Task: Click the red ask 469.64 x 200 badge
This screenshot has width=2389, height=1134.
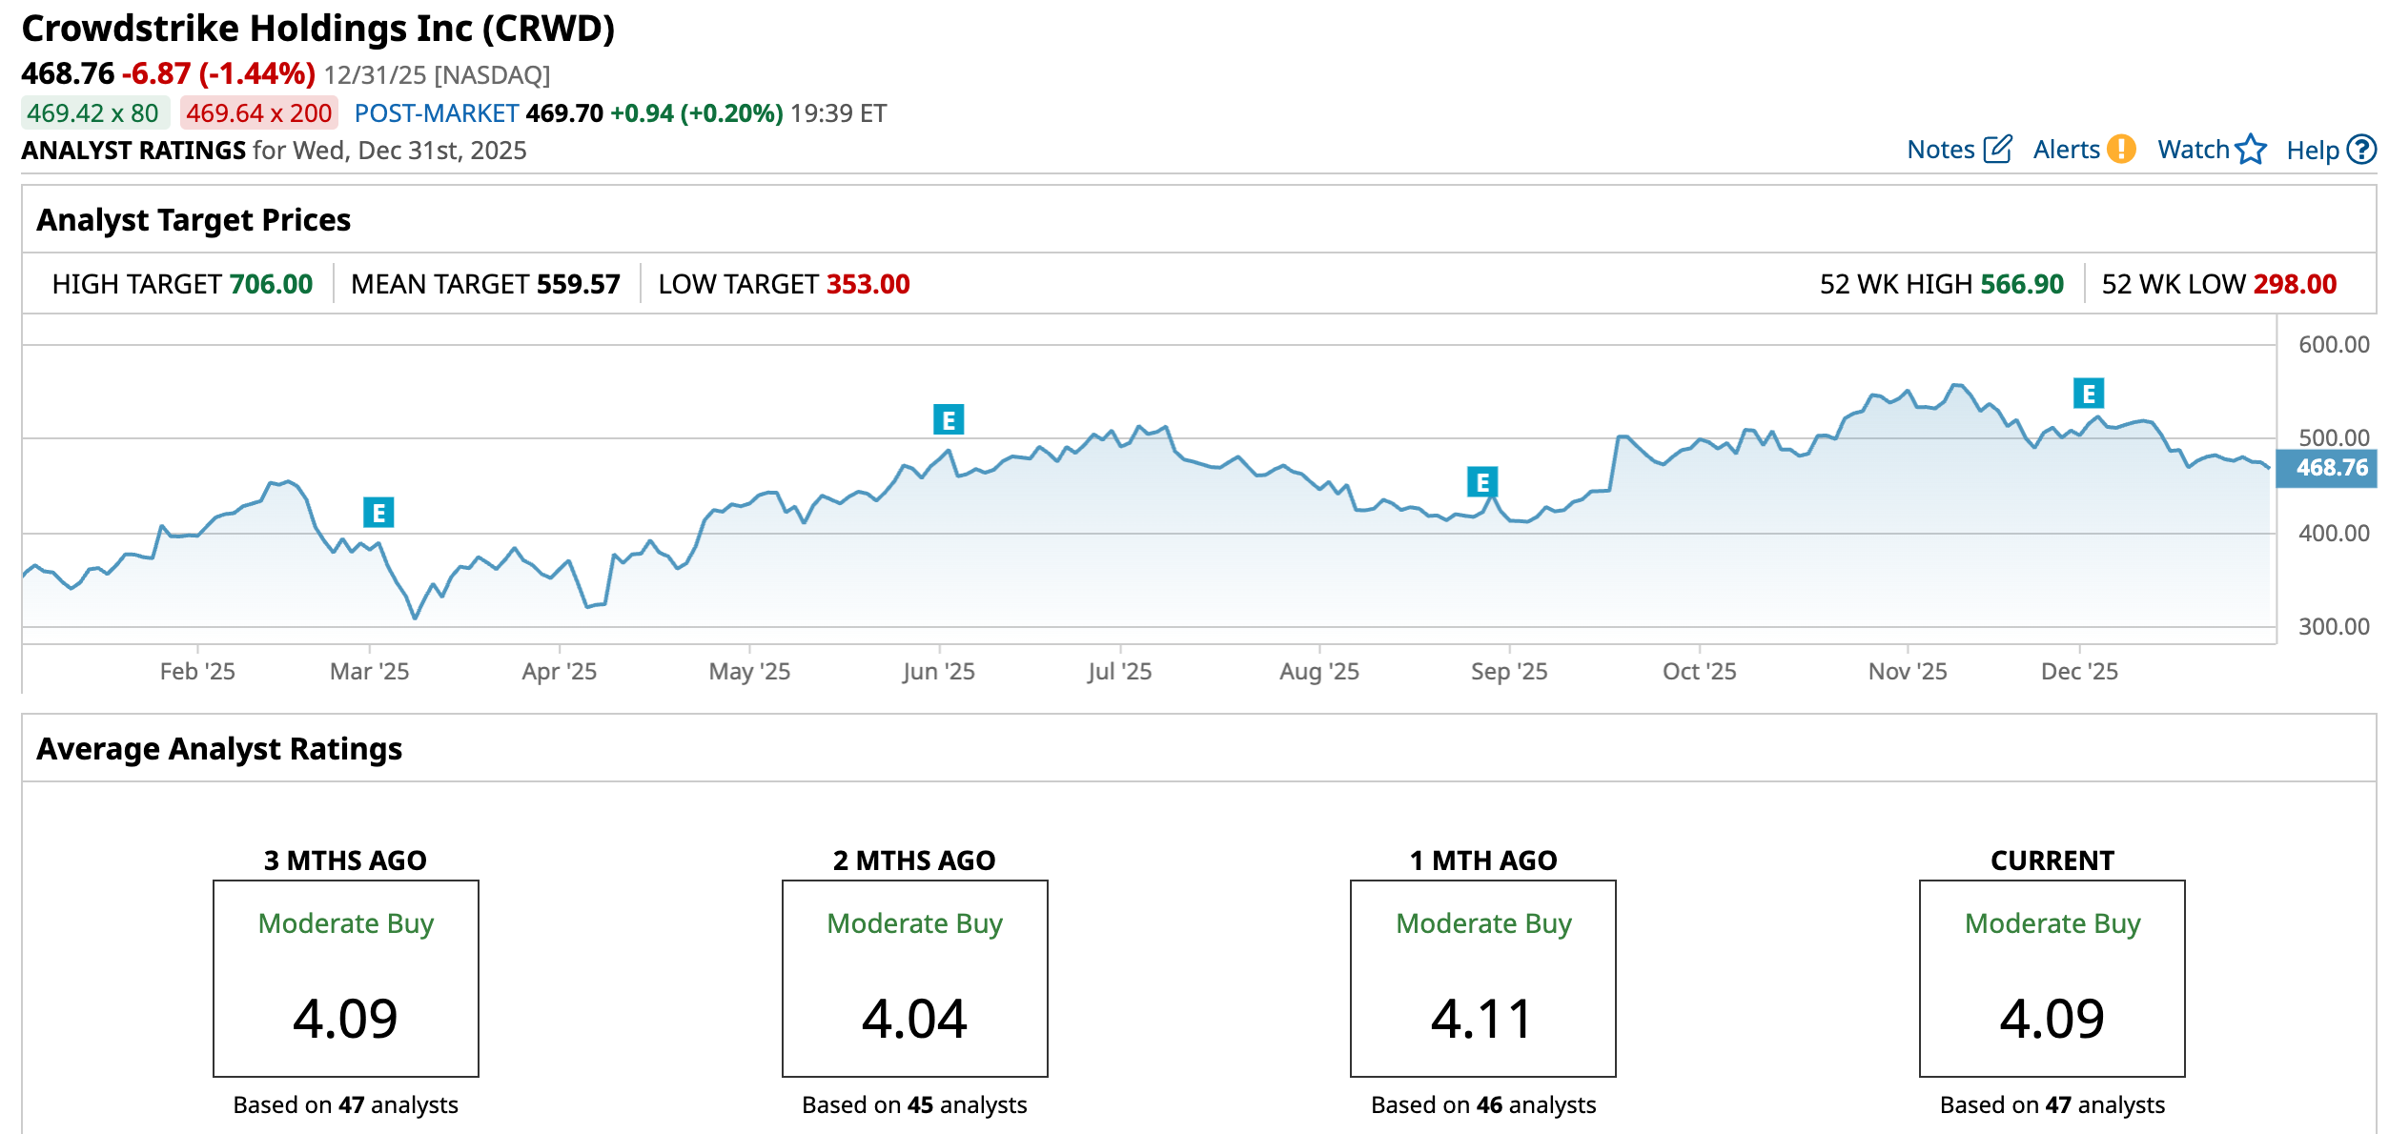Action: click(258, 113)
